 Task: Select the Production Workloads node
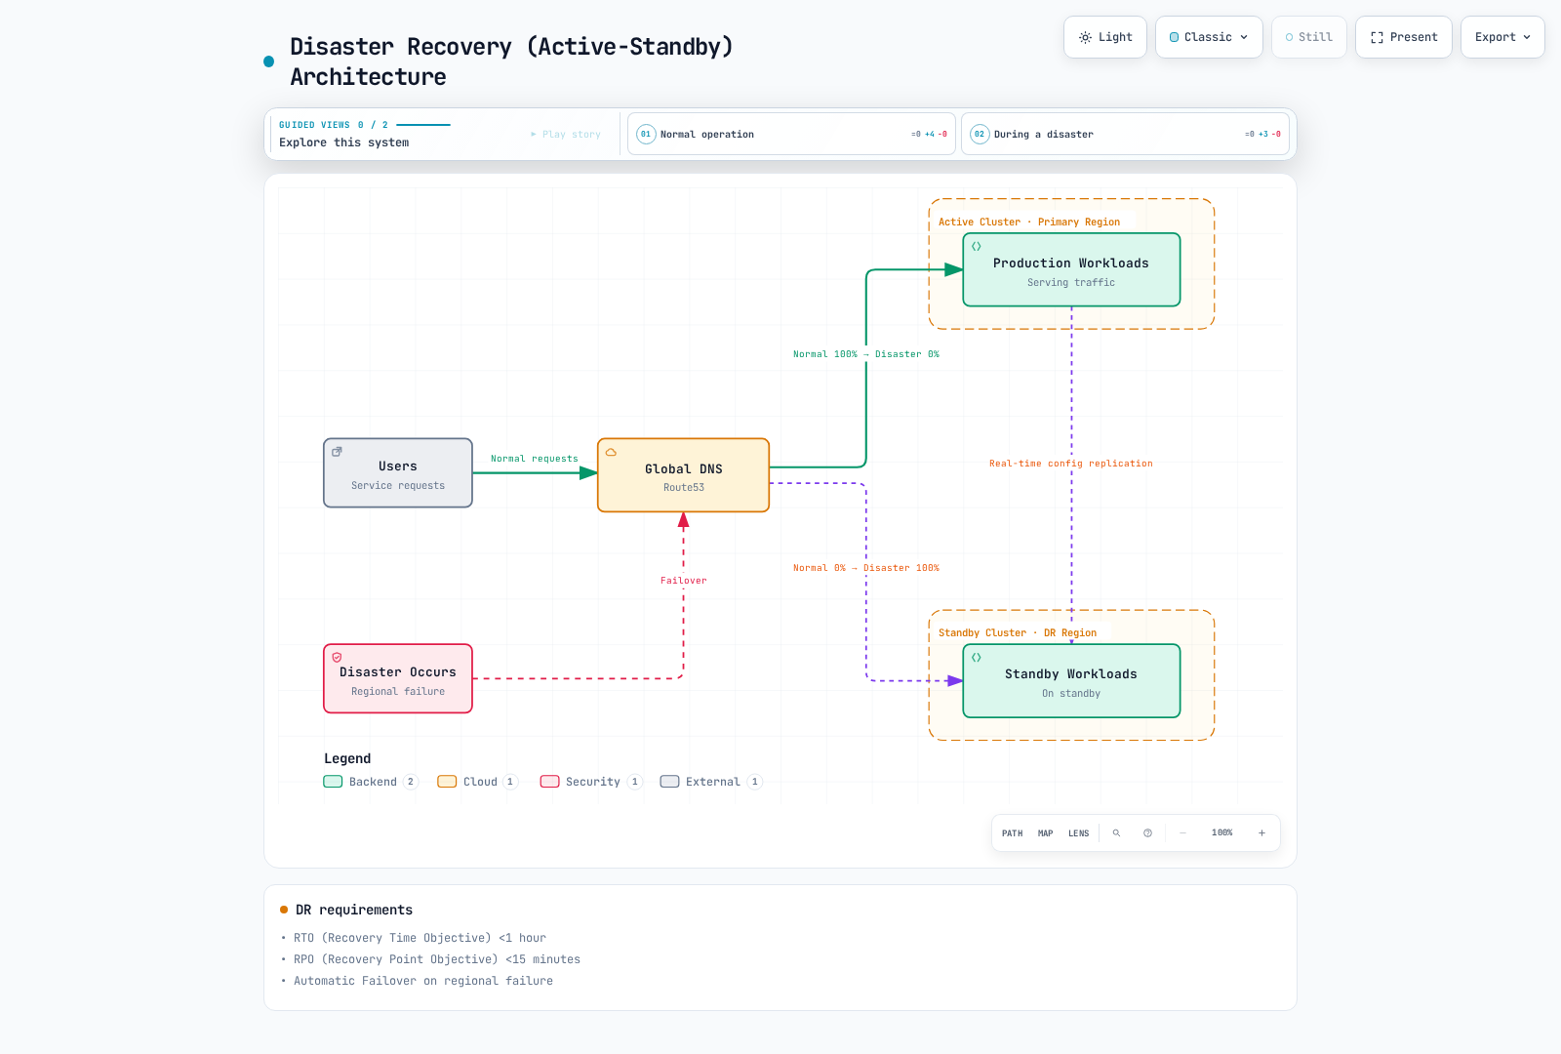pos(1071,269)
